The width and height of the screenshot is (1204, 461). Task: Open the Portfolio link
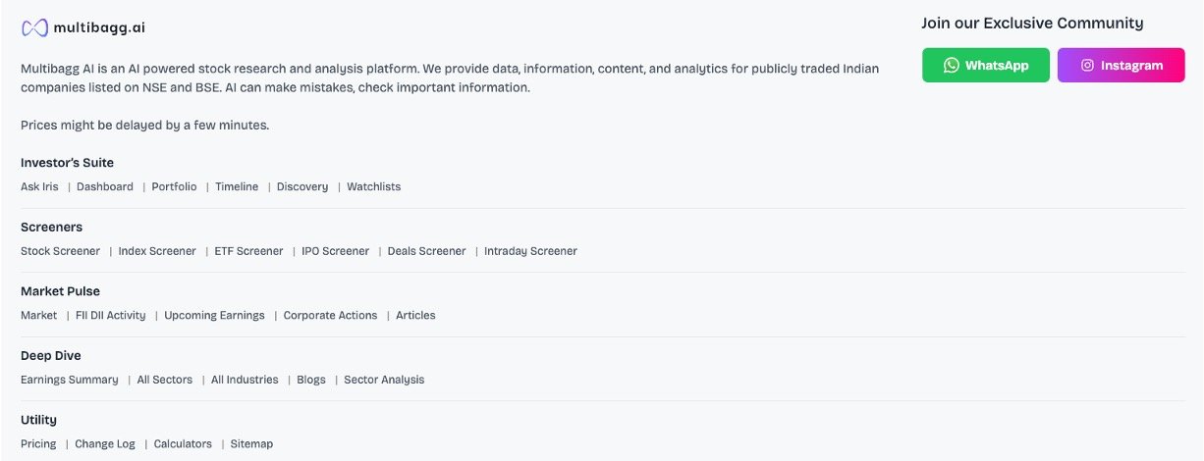[174, 186]
